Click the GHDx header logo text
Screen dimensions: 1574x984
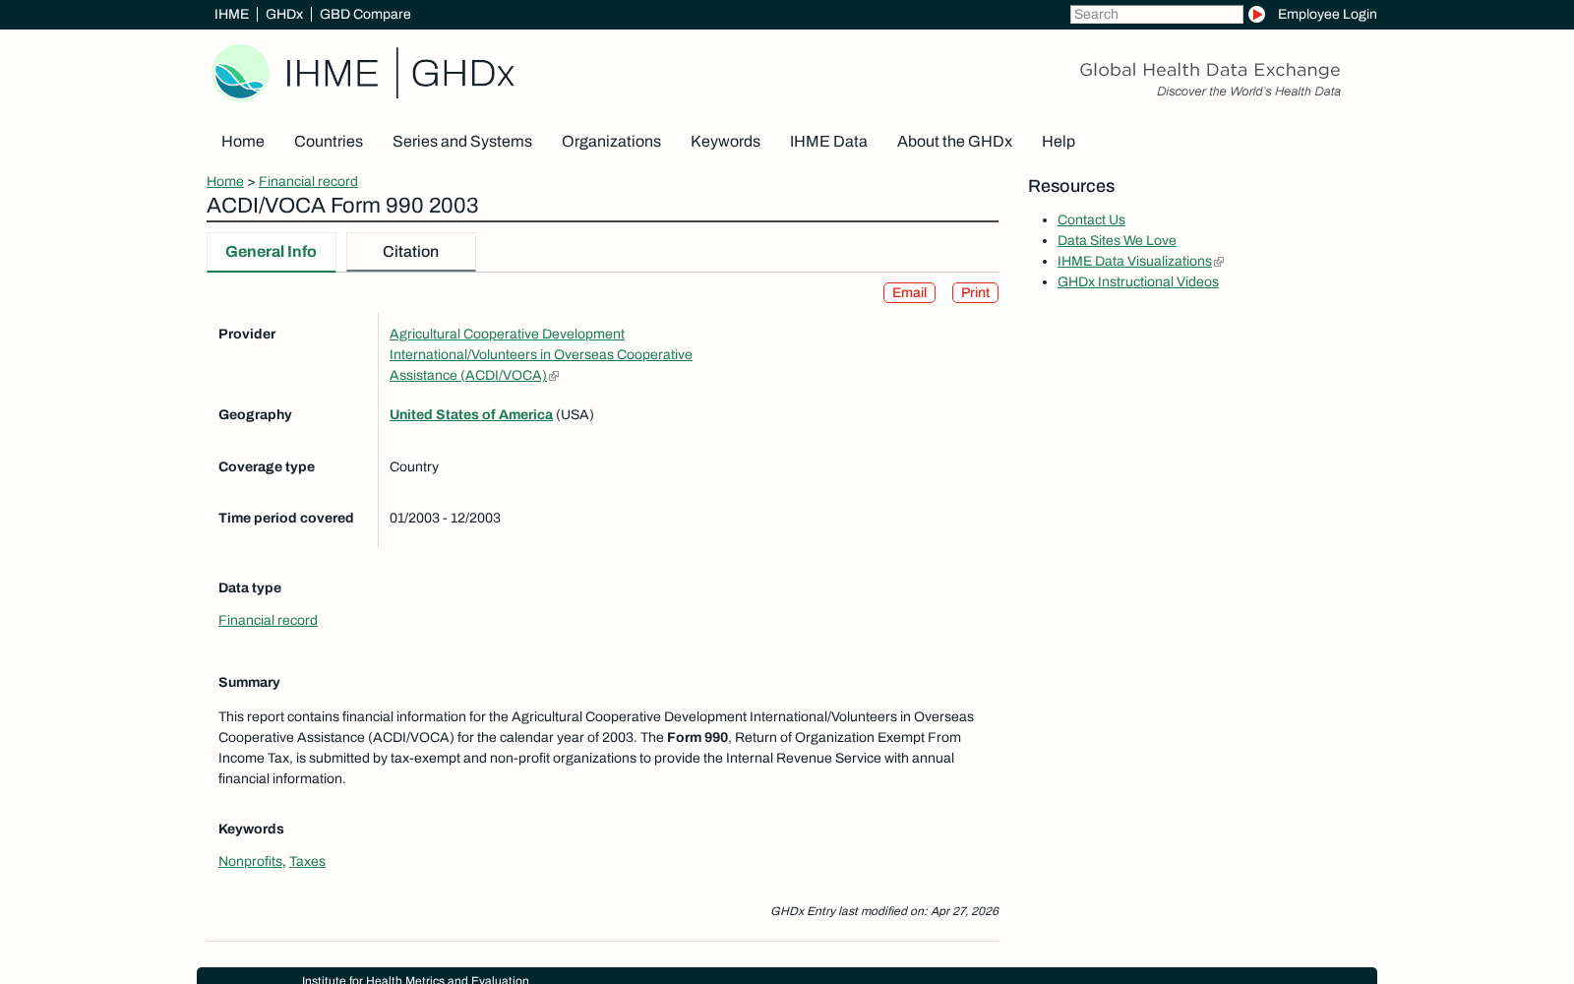pyautogui.click(x=462, y=74)
